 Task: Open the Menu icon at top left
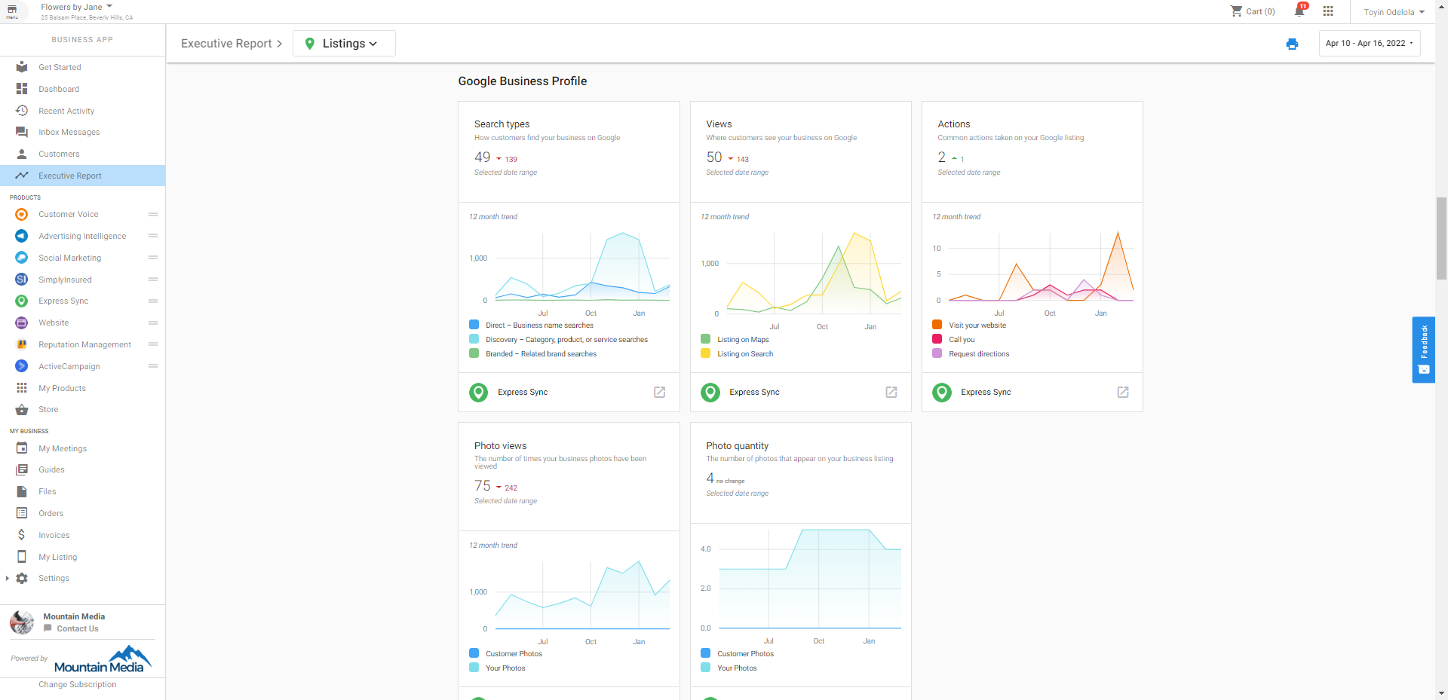12,11
